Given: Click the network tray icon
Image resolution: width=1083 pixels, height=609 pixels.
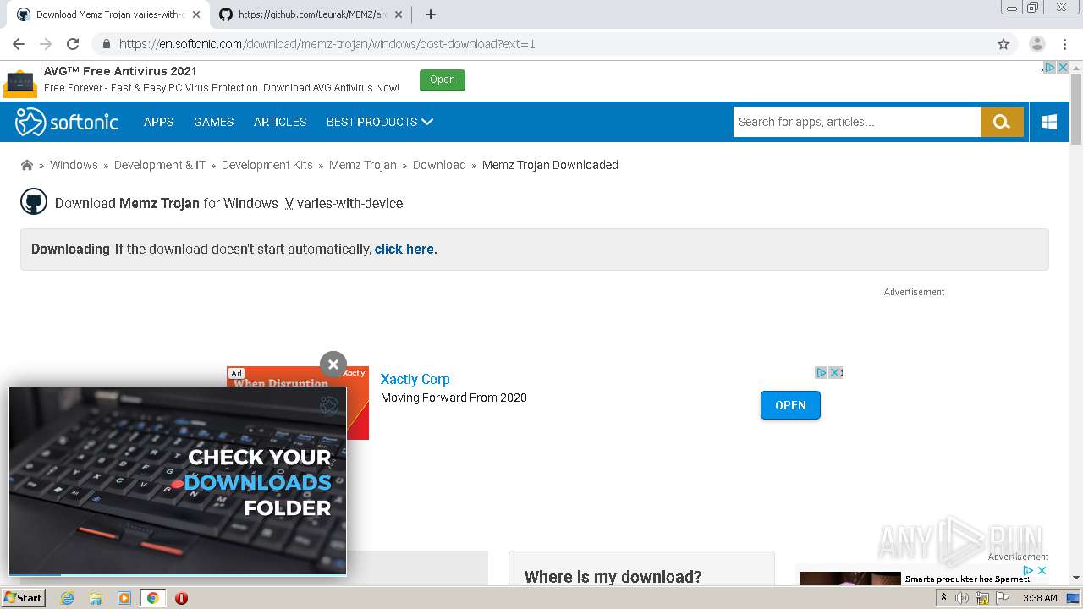Looking at the screenshot, I should point(981,598).
